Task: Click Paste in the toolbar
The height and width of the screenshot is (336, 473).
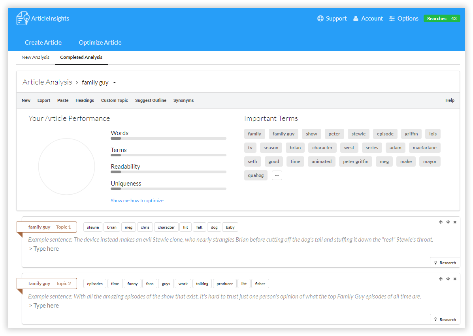Action: point(63,100)
